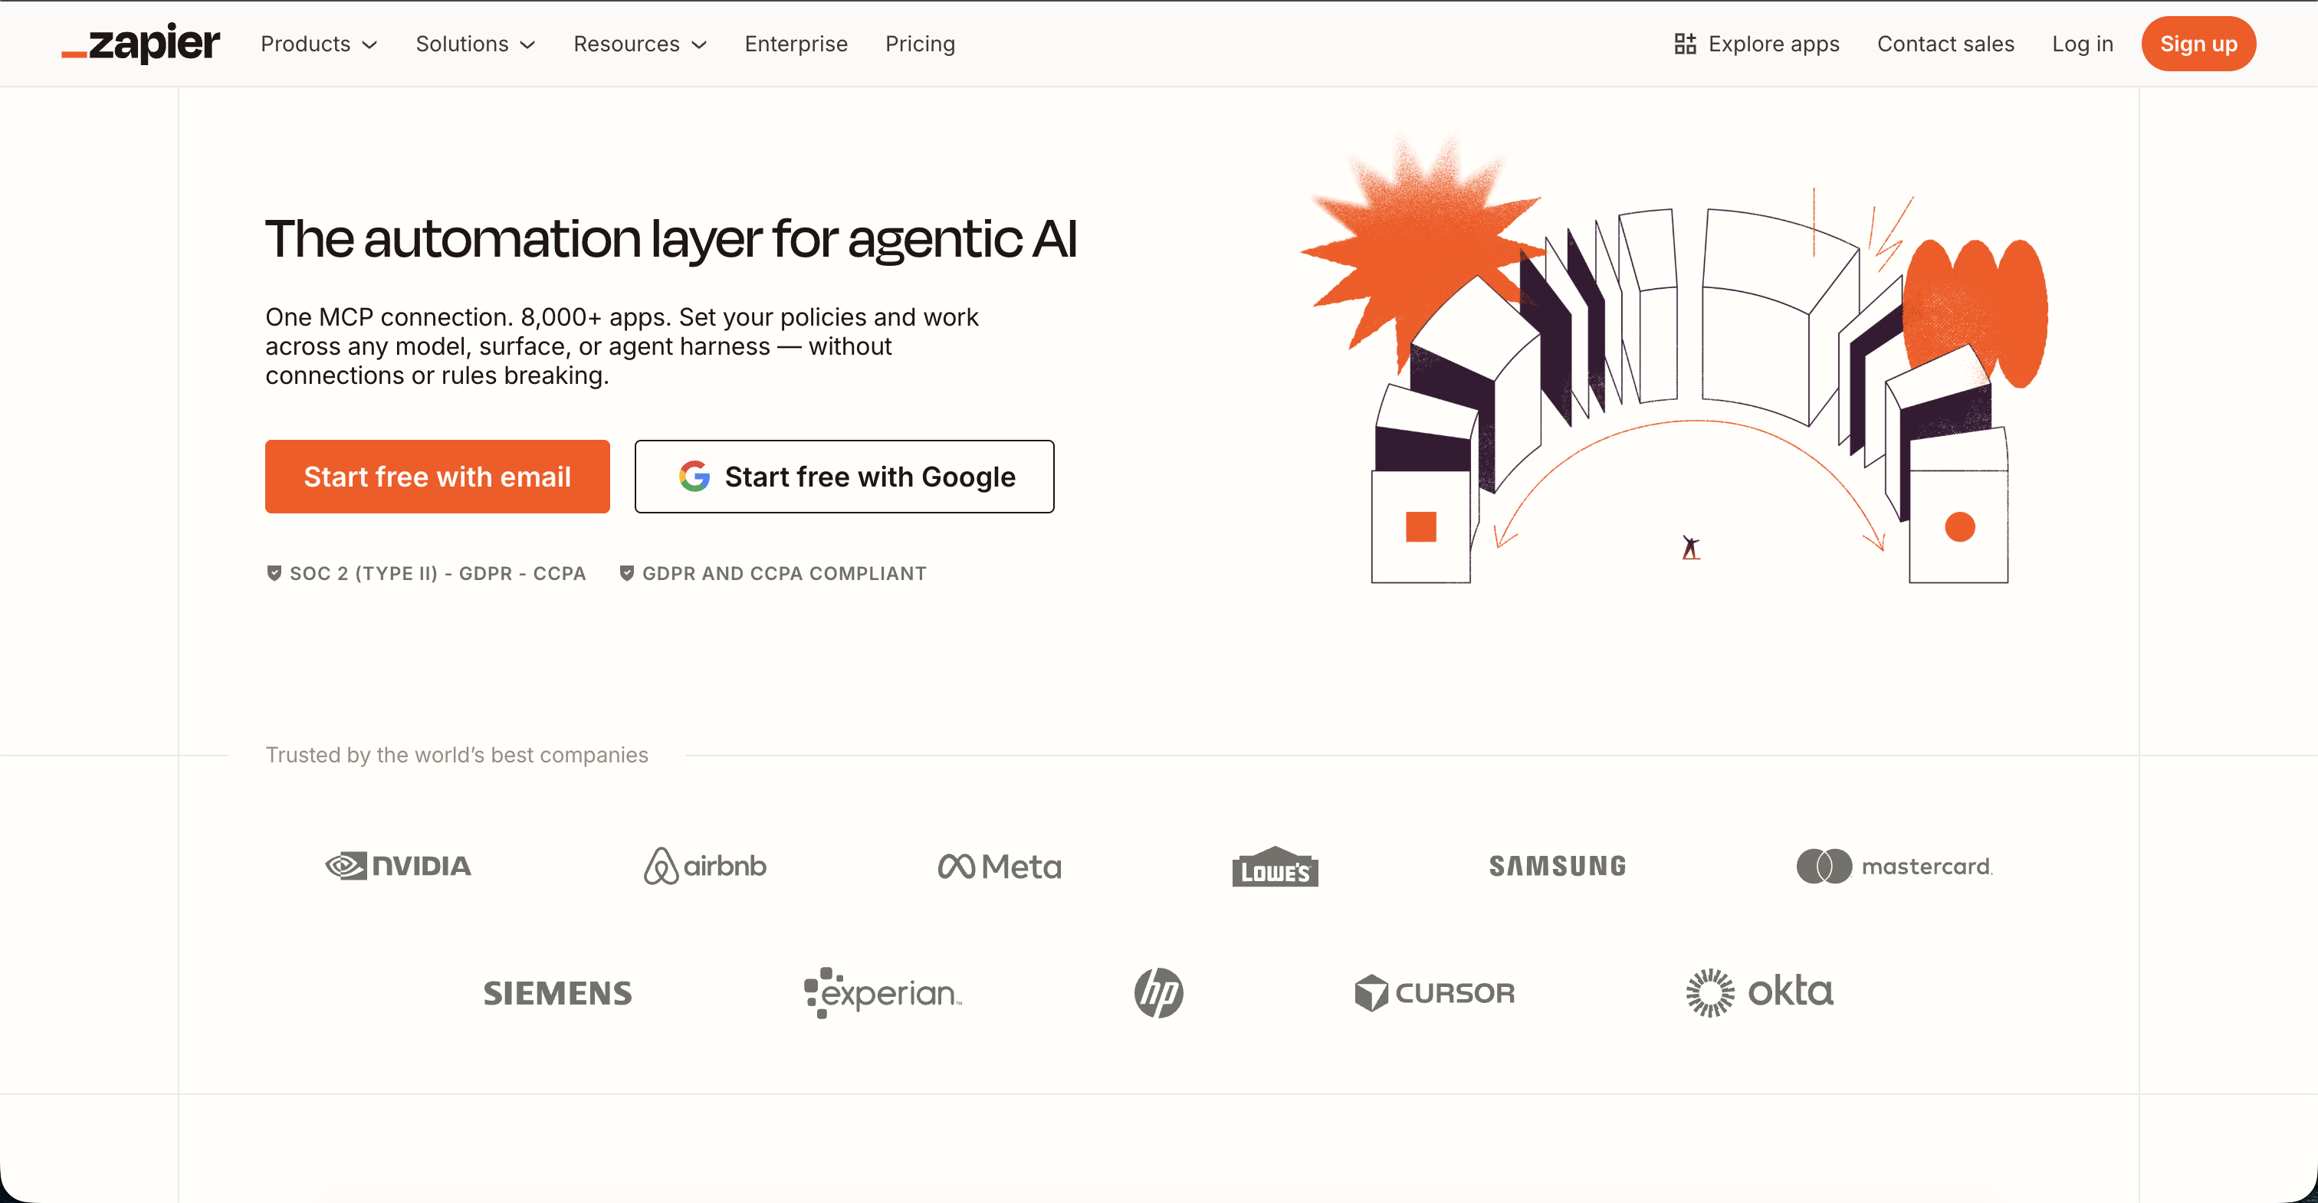The image size is (2318, 1203).
Task: Click the Lowe's logo
Action: pyautogui.click(x=1274, y=867)
